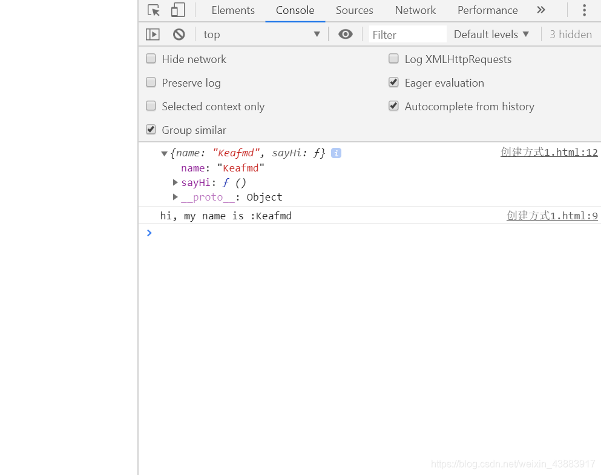Select the name: "Keafmd" property row
This screenshot has width=601, height=475.
[x=222, y=168]
